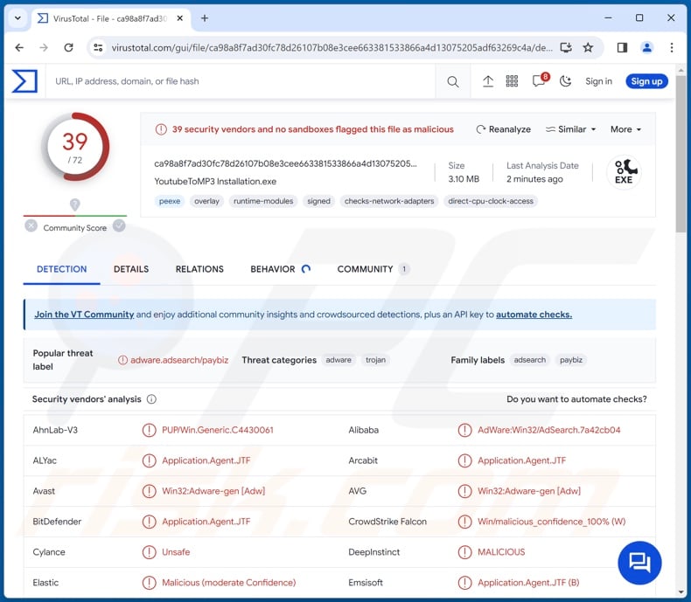
Task: Click the malicious alert icon in banner
Action: coord(161,129)
